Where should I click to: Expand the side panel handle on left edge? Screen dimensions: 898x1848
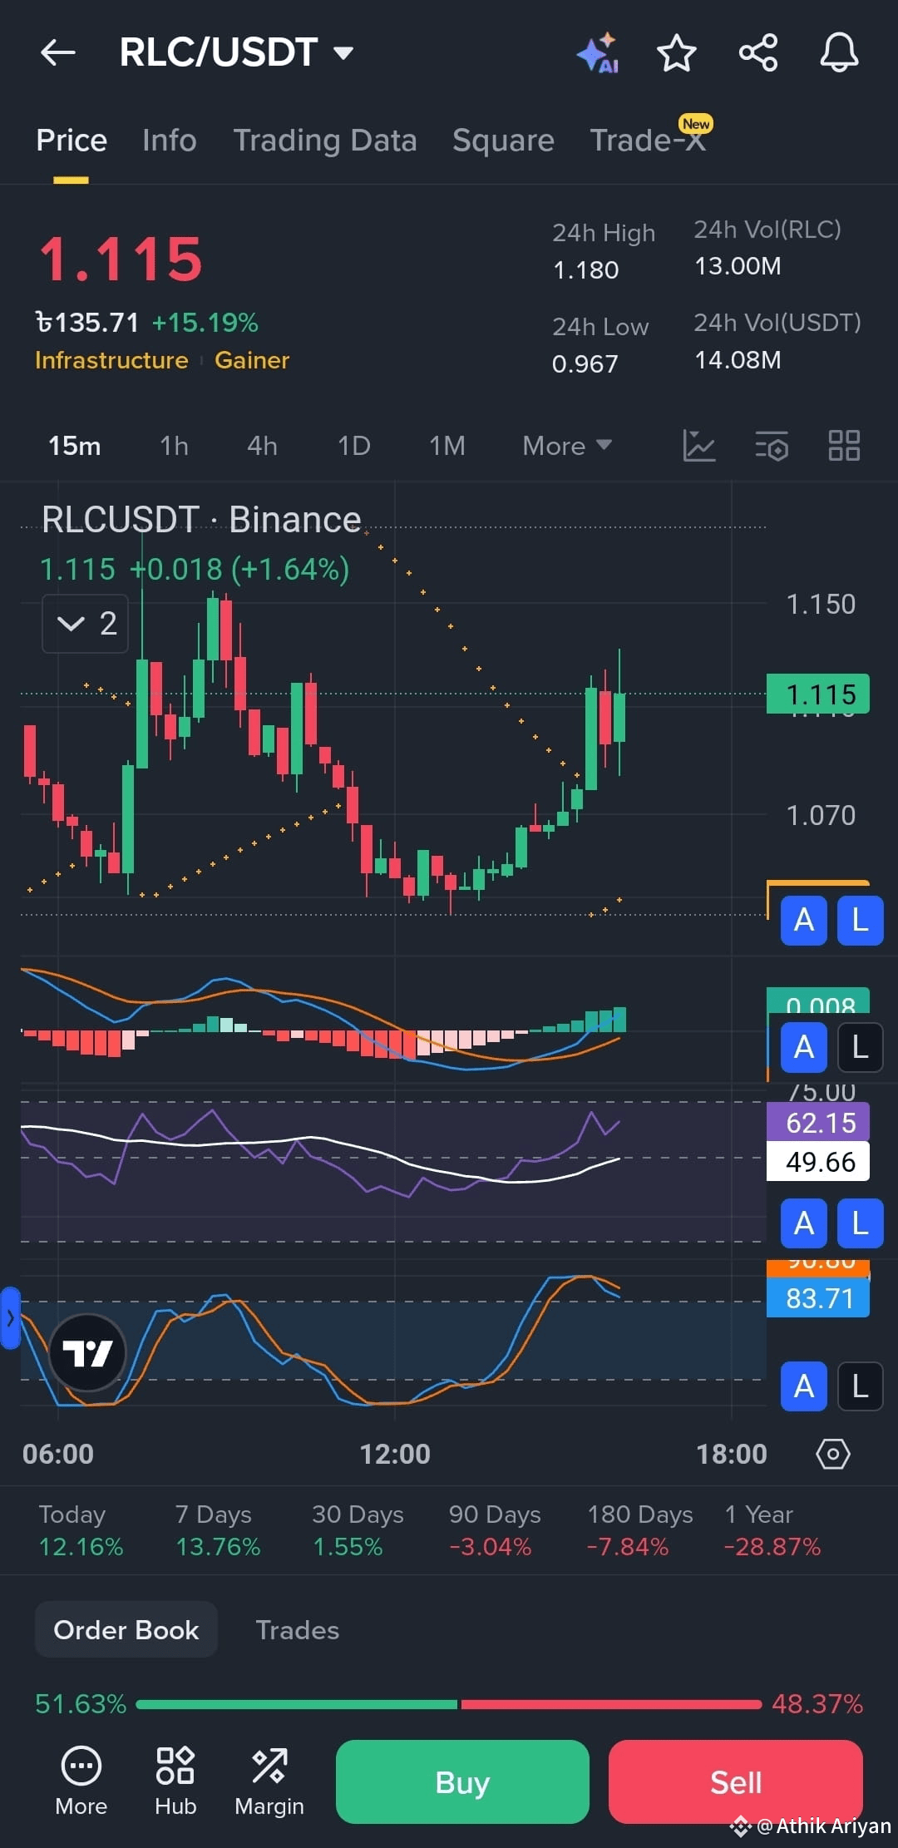(x=10, y=1318)
